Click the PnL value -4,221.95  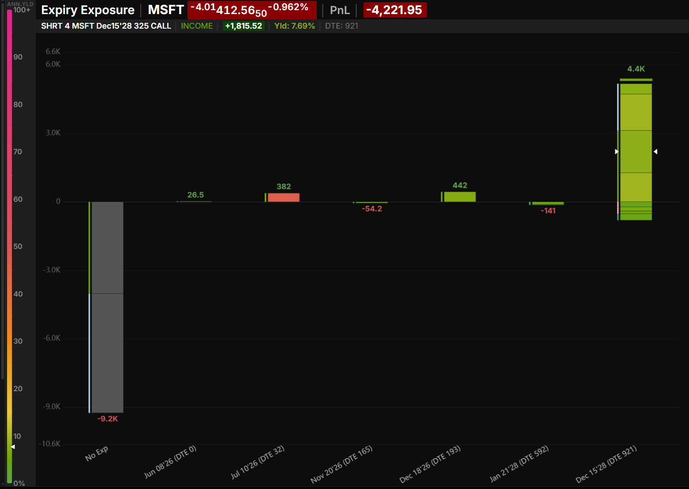[x=395, y=10]
